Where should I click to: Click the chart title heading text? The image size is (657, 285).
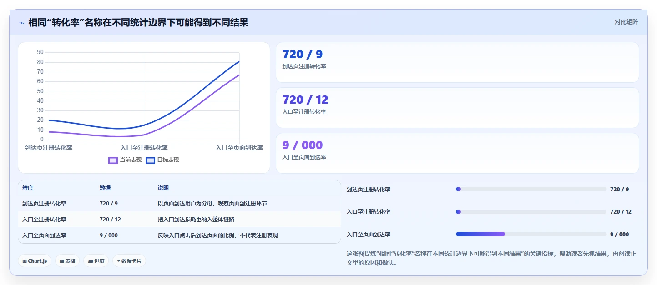138,22
